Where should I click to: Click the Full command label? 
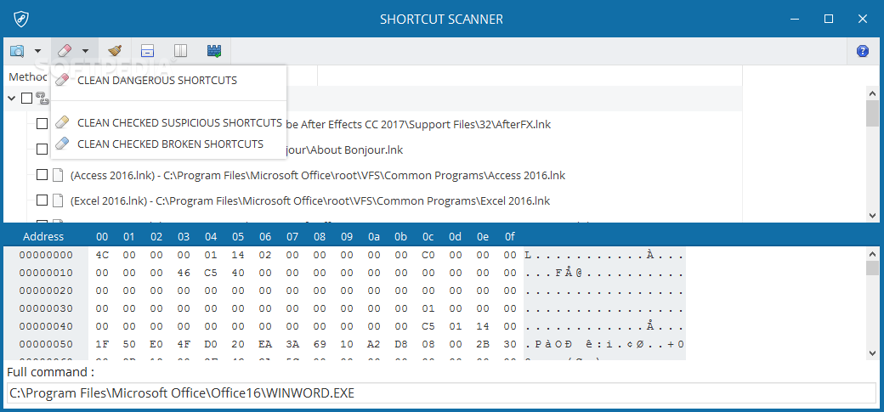click(50, 372)
